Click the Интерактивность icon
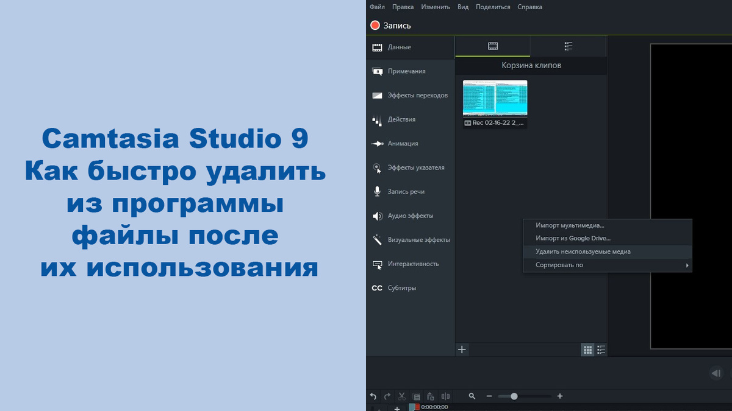732x411 pixels. point(377,264)
